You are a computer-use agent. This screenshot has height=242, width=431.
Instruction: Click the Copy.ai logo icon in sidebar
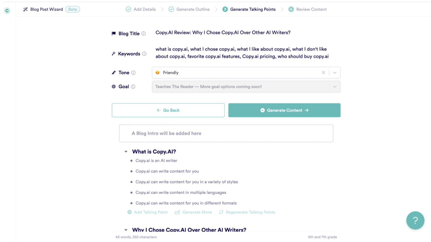click(x=7, y=11)
